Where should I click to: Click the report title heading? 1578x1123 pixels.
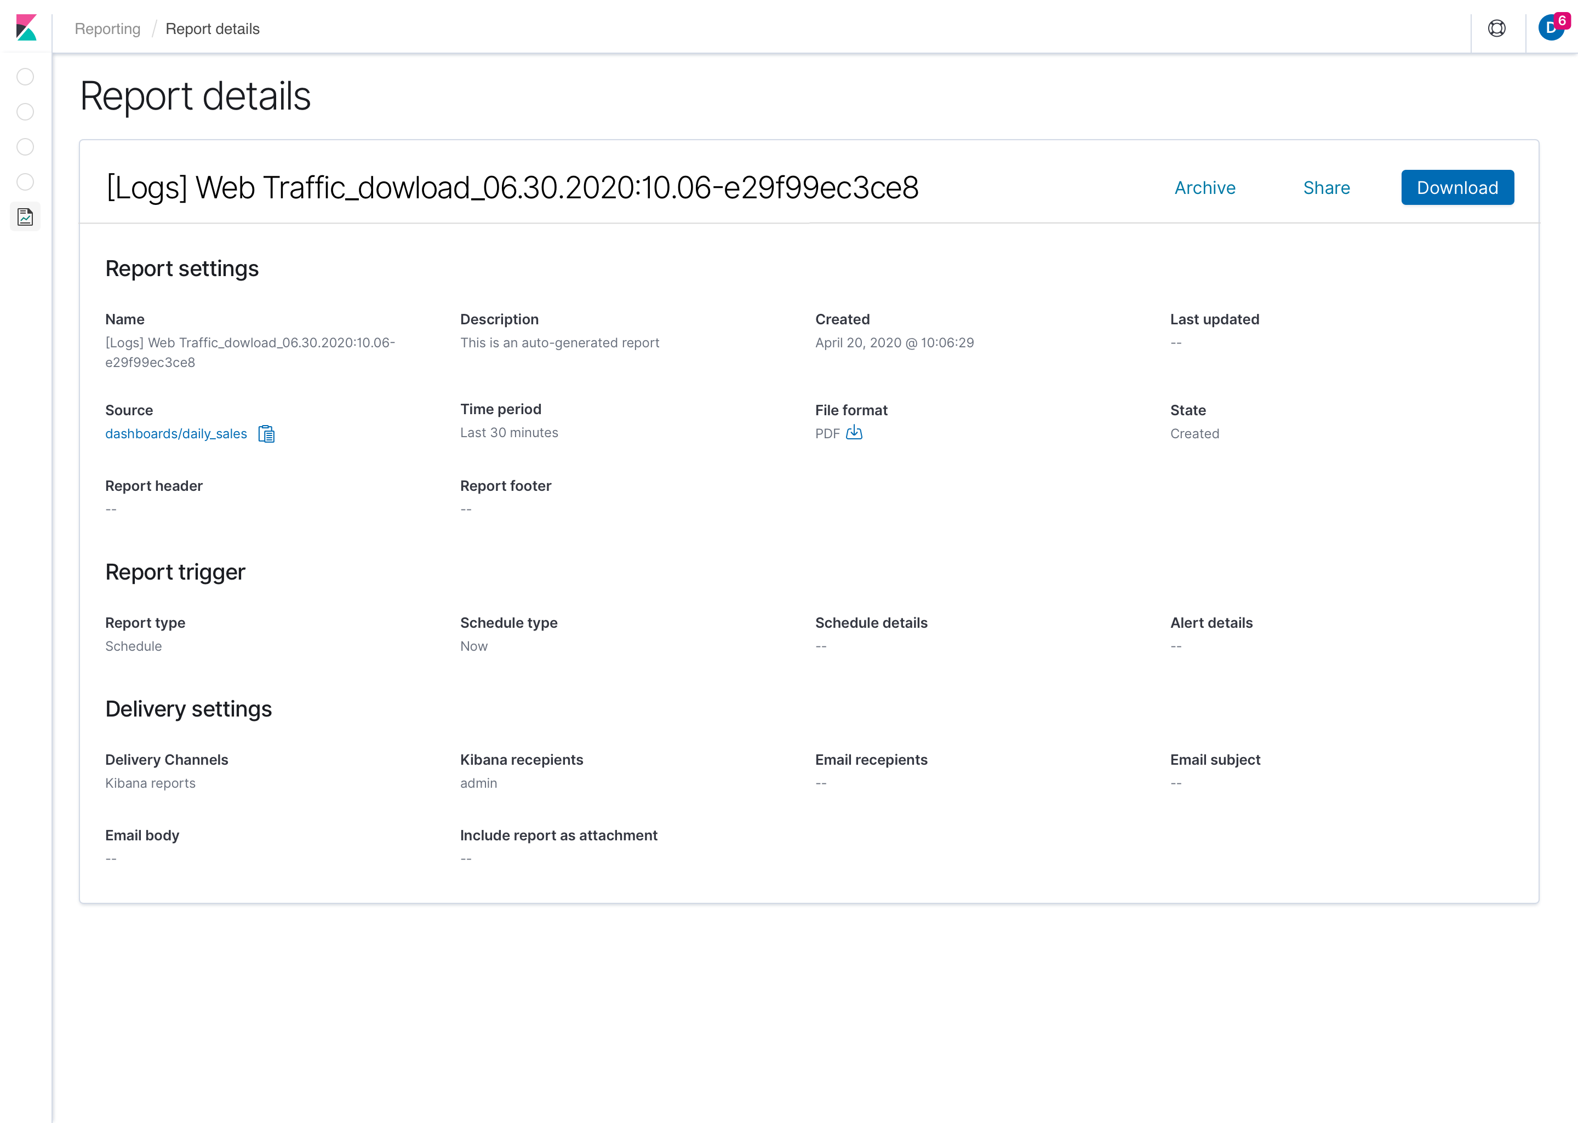(x=512, y=187)
